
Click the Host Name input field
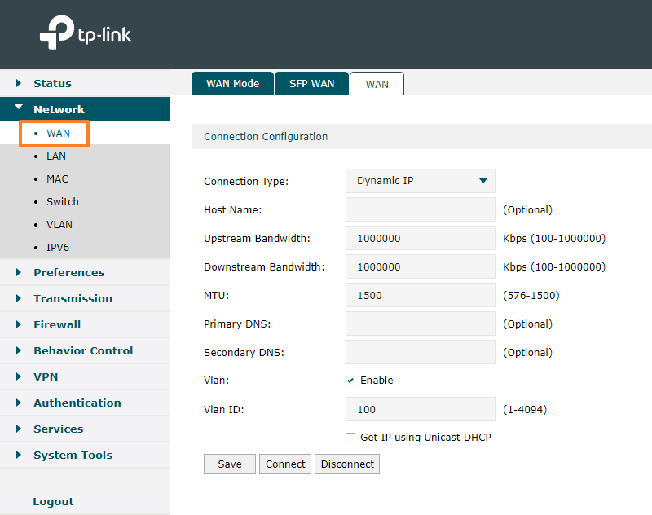420,209
